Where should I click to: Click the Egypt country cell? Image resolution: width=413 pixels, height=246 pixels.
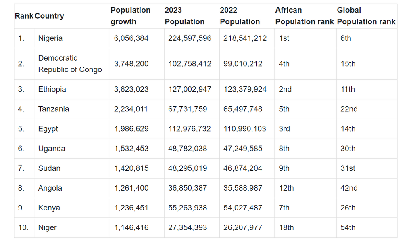(x=48, y=129)
